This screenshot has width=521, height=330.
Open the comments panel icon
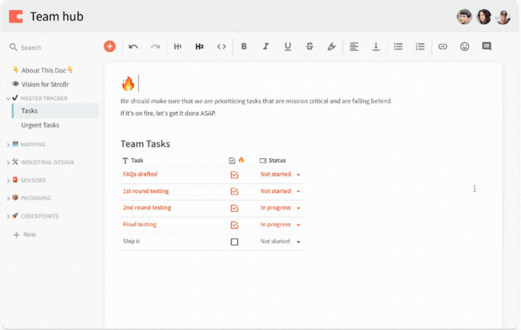pos(486,47)
